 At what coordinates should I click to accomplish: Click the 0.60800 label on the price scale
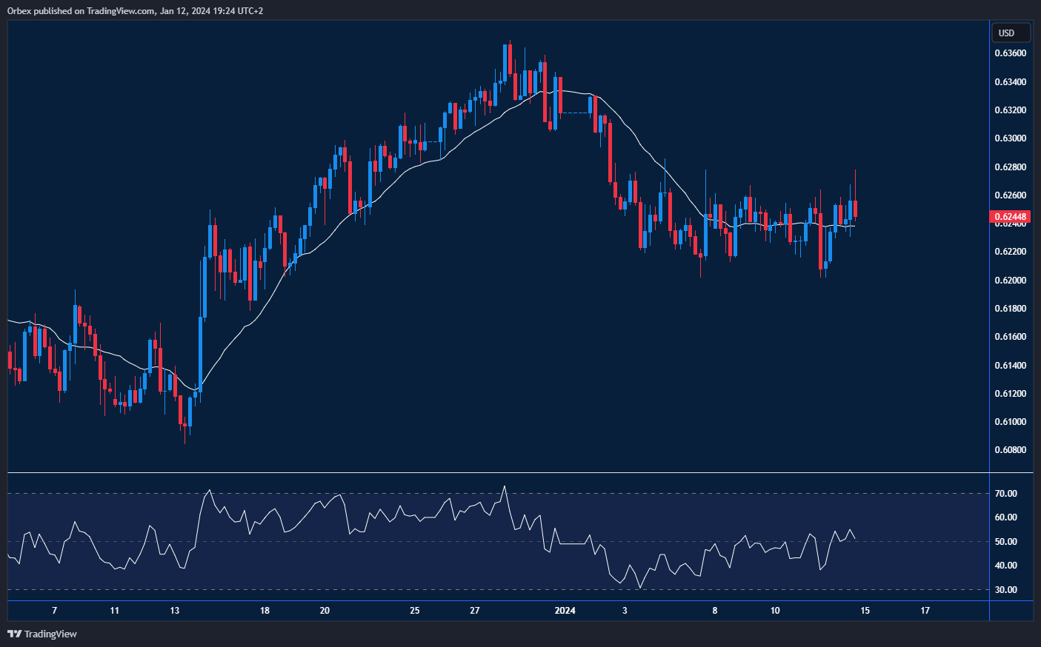pos(1009,449)
